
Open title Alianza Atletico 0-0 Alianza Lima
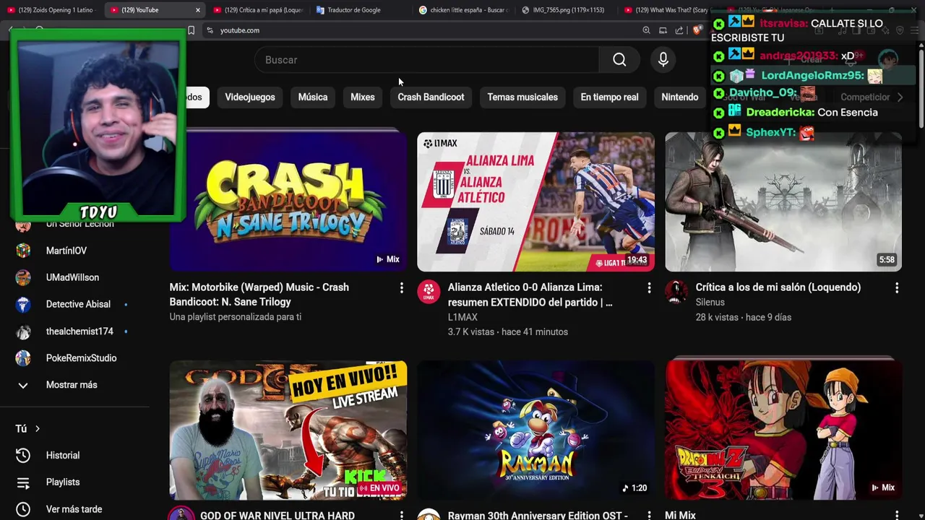tap(530, 295)
